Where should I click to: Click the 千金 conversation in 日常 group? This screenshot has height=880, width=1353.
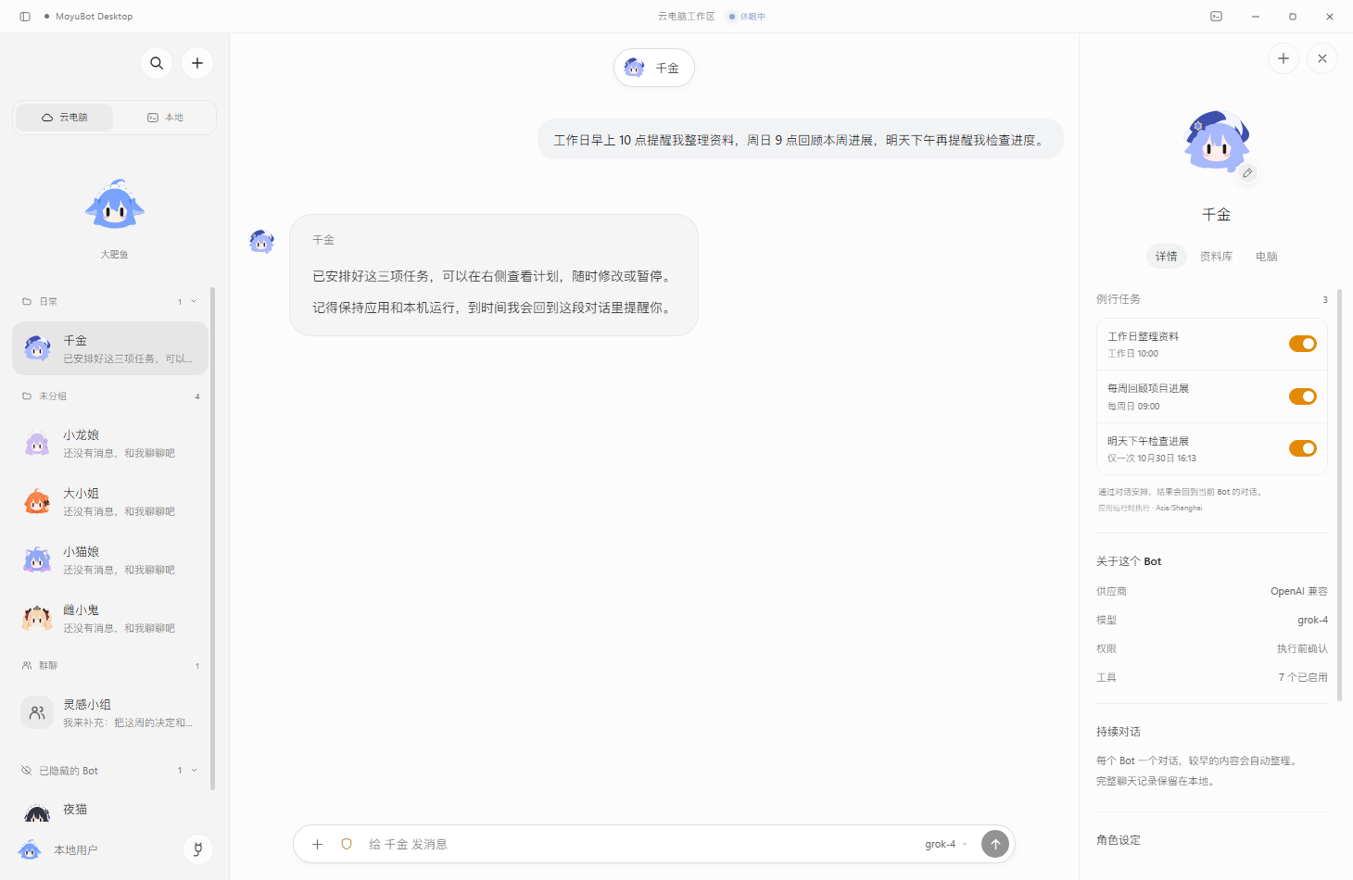click(x=110, y=348)
